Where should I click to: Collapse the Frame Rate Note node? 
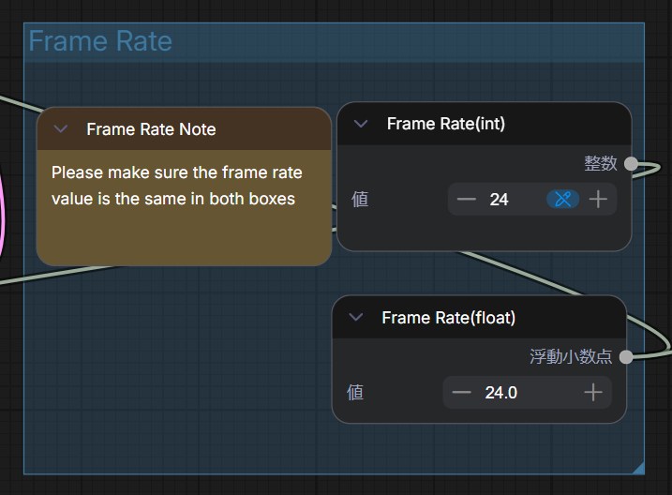coord(61,128)
